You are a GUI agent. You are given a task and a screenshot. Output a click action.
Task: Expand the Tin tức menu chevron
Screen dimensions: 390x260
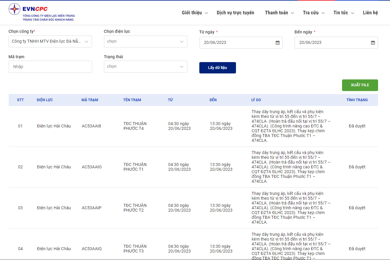tap(352, 13)
